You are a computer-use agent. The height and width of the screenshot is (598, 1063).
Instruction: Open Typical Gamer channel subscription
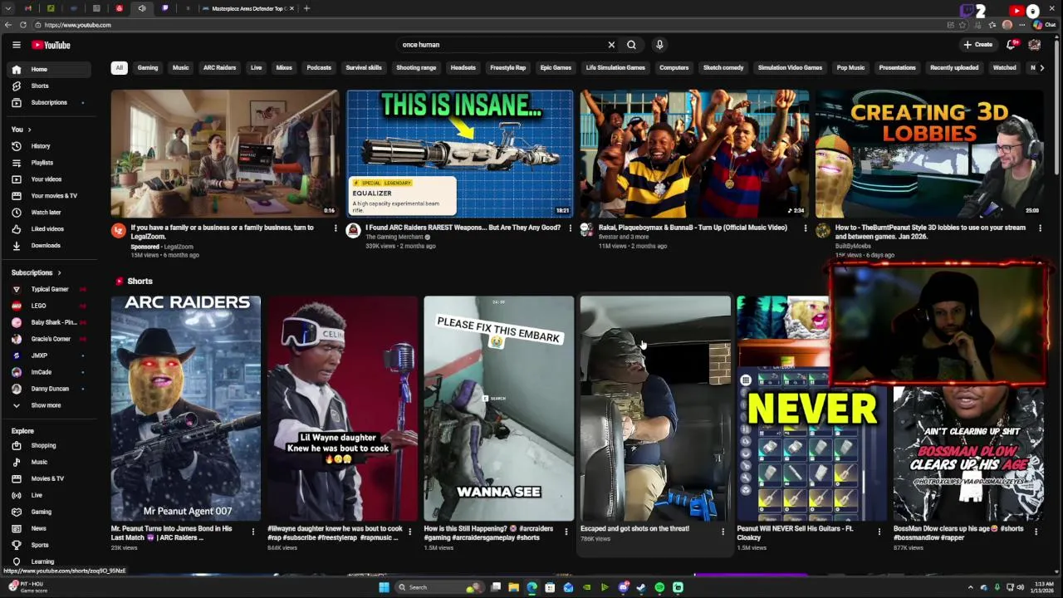(50, 289)
